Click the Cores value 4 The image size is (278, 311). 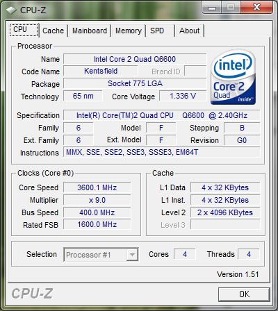click(x=185, y=254)
